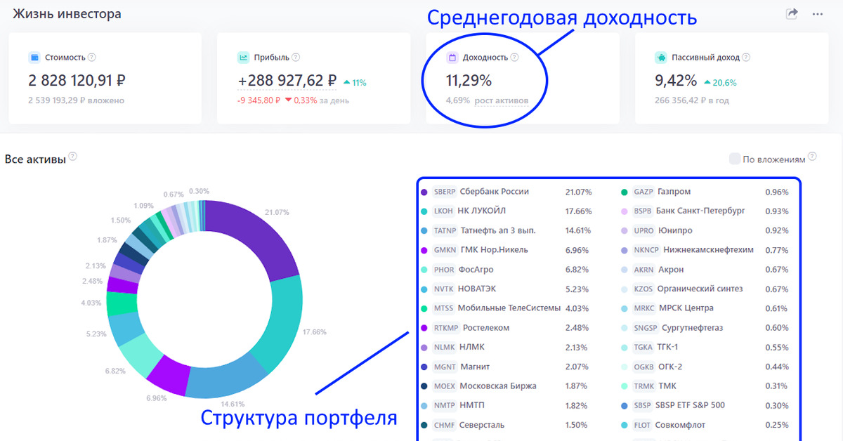Click the passive income value 9,42%
843x441 pixels.
[x=676, y=81]
